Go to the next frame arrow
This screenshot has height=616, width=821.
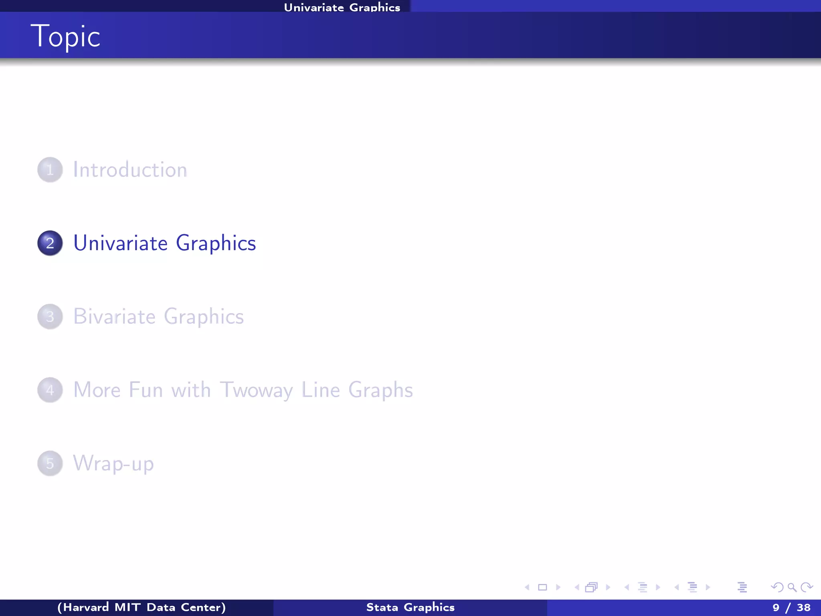coord(608,588)
